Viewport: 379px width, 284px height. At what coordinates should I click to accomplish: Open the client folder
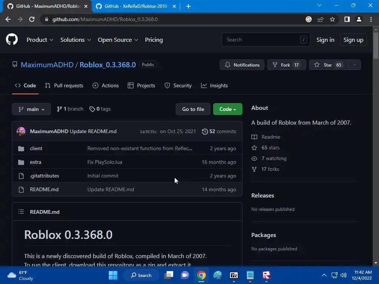(36, 148)
